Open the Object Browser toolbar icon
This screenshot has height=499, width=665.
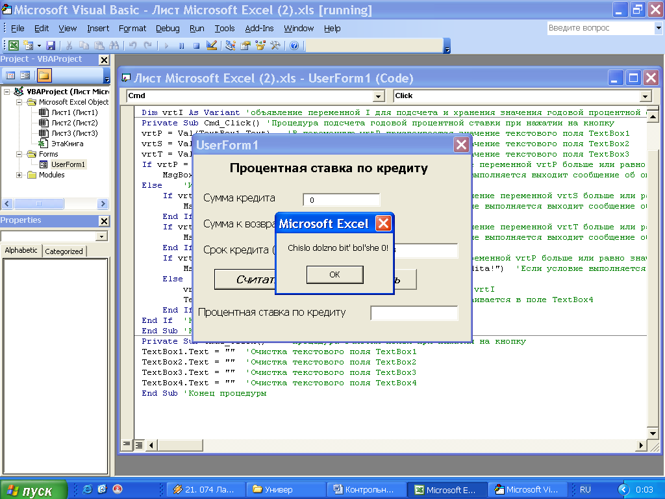(x=260, y=45)
